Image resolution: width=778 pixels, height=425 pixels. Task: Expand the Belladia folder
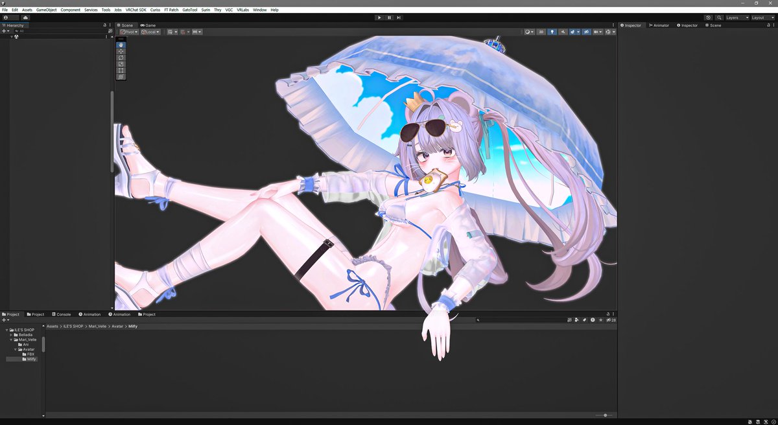click(12, 335)
